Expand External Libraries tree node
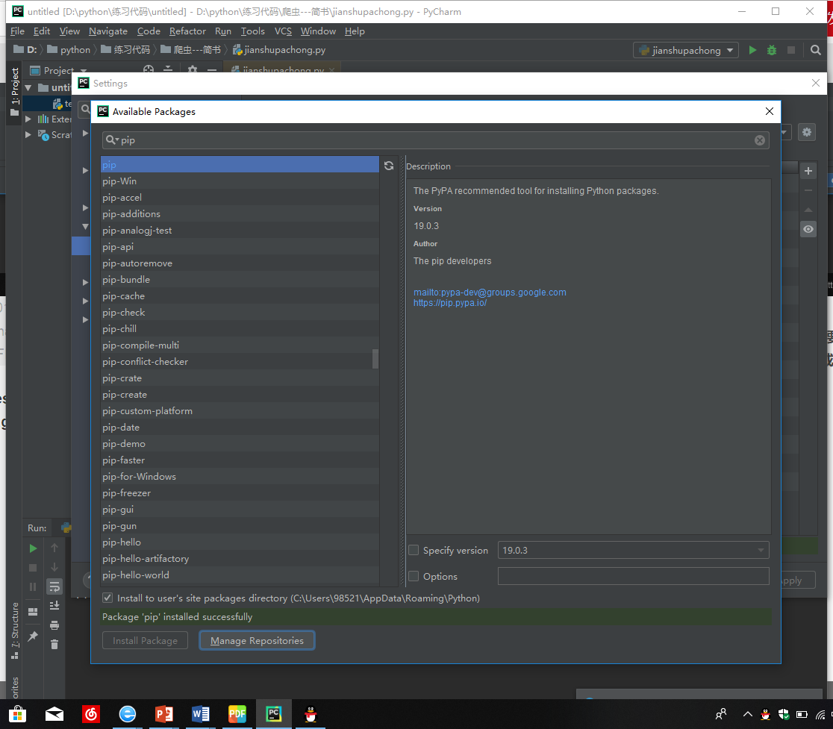Image resolution: width=833 pixels, height=729 pixels. 28,119
